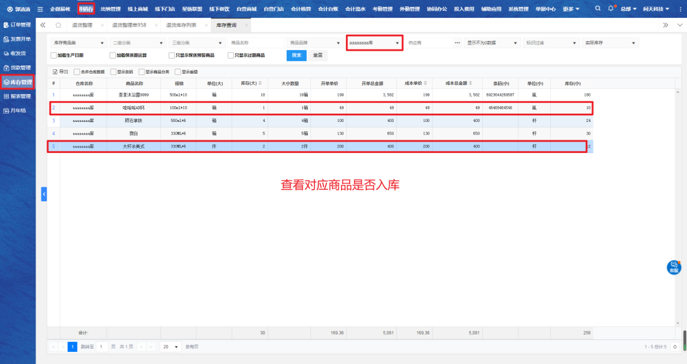Open the 客服 customer service bubble
The image size is (687, 364).
[x=673, y=267]
